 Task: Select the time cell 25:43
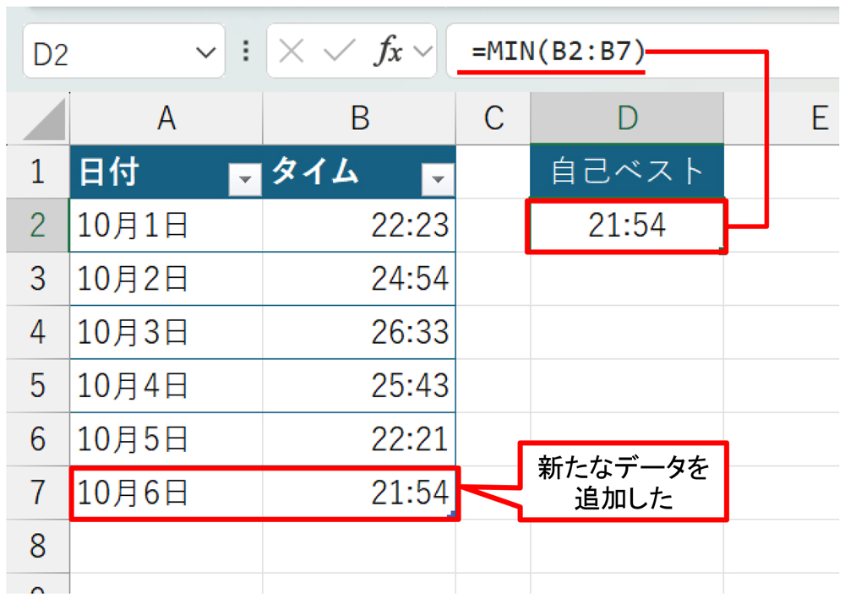(359, 386)
